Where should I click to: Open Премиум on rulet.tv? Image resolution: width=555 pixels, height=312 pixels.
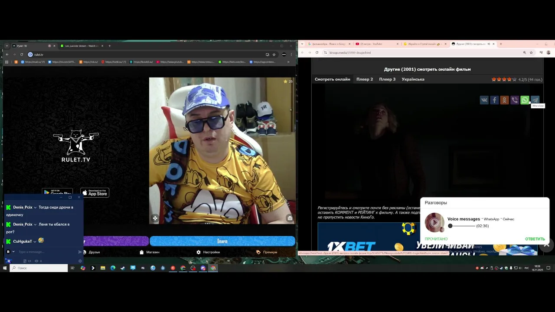267,252
